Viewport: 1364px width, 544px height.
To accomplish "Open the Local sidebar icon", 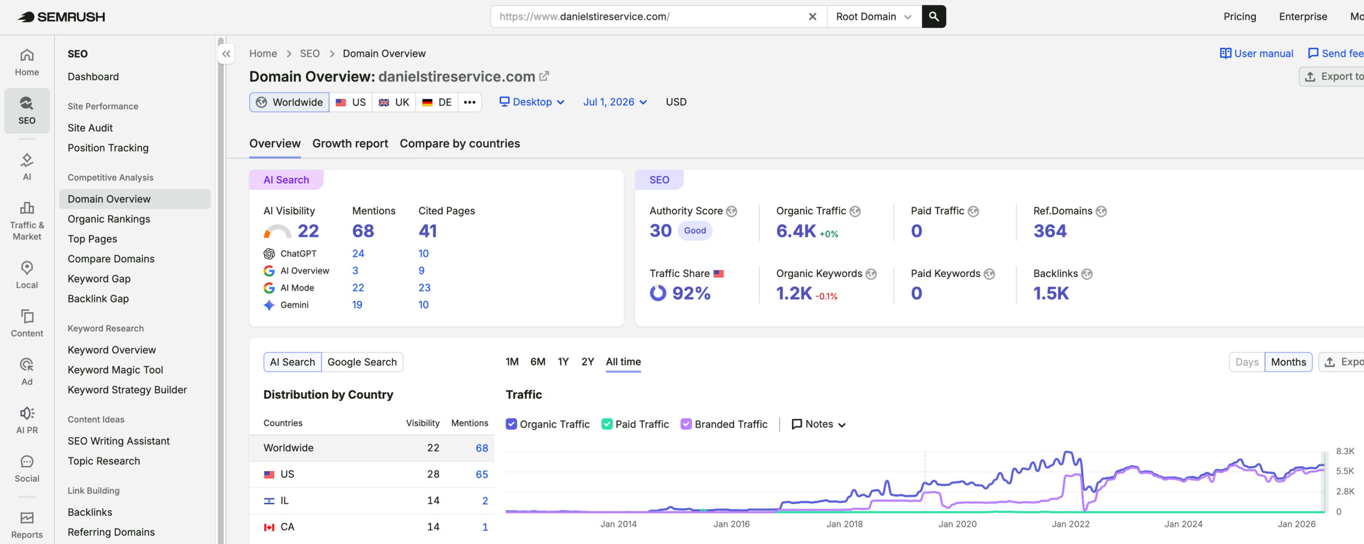I will (27, 275).
